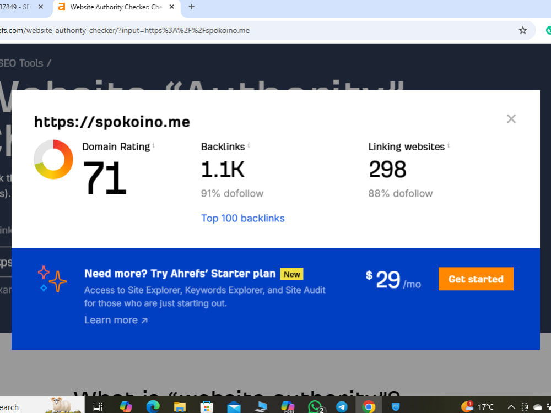Open Task View from the taskbar

98,407
